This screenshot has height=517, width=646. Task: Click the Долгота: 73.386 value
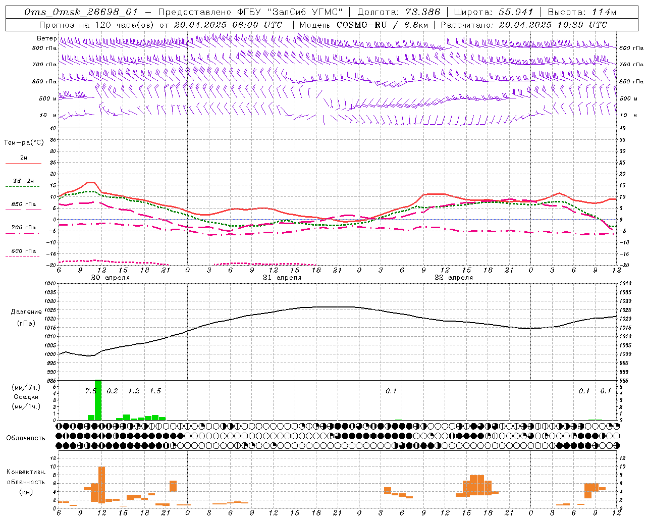pos(398,12)
